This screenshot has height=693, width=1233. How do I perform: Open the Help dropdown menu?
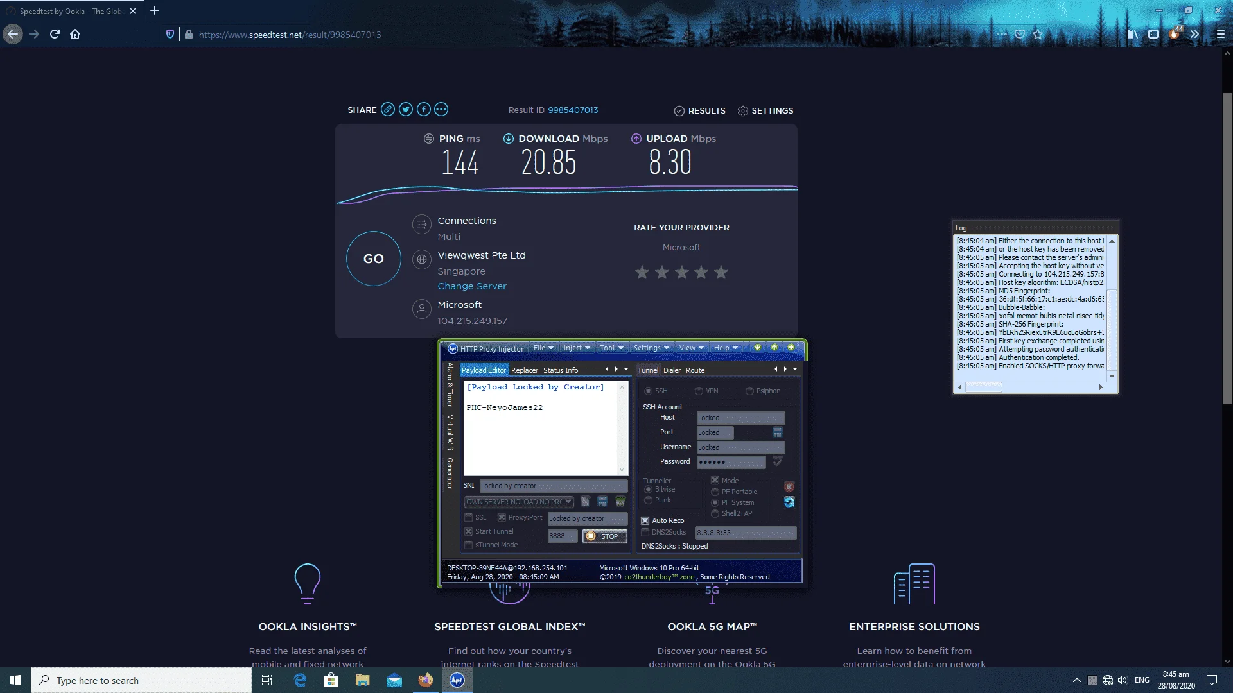[x=726, y=348]
